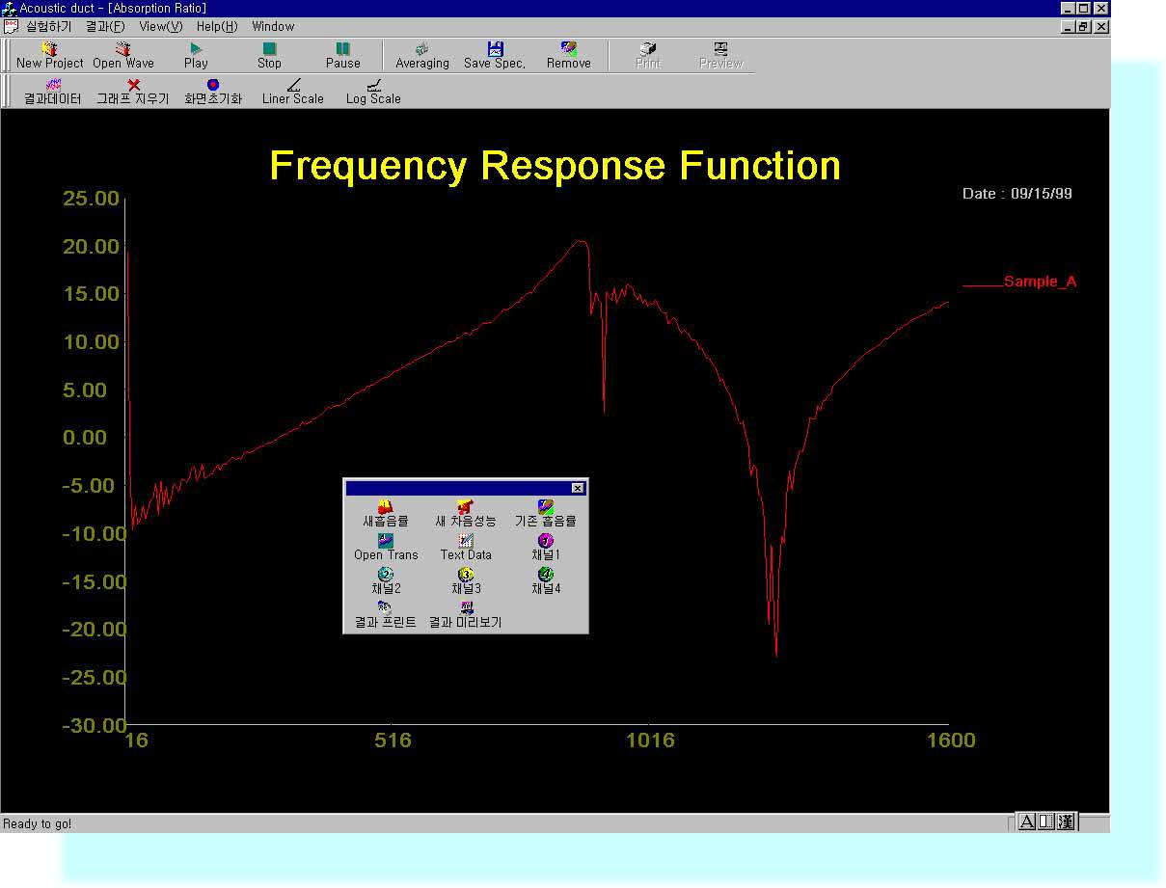Open the 실험하기 menu
The width and height of the screenshot is (1166, 888).
click(x=48, y=26)
